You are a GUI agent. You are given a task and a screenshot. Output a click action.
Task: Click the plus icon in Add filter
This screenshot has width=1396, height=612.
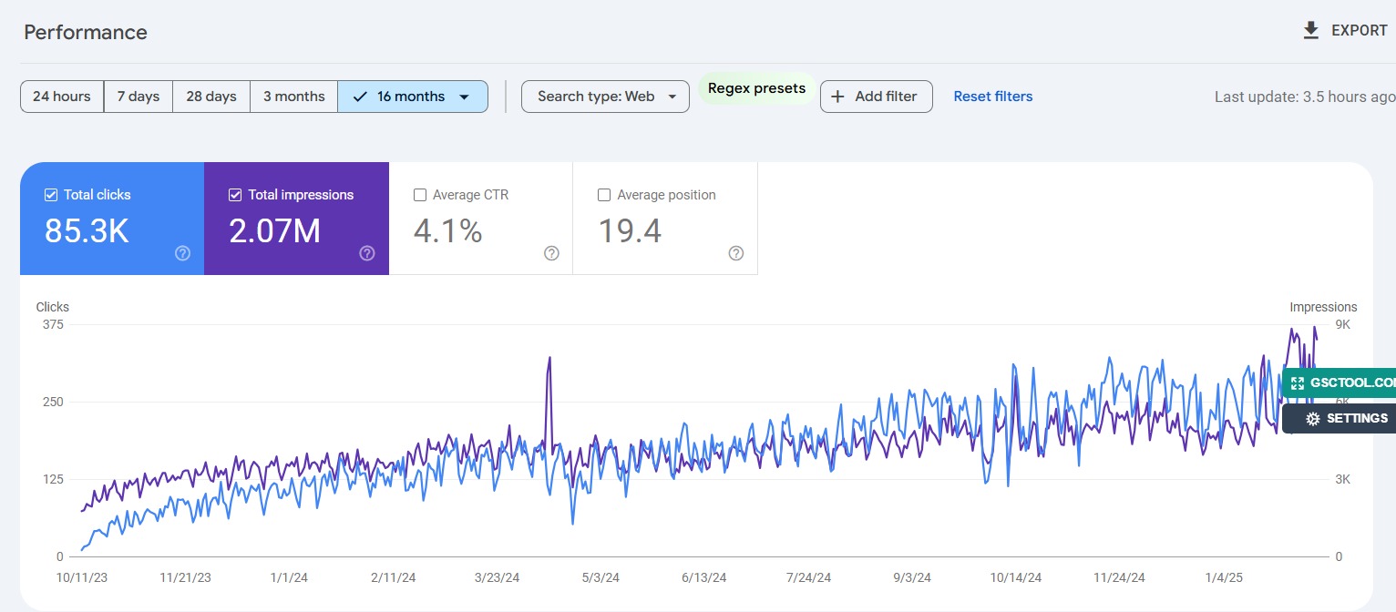(838, 97)
